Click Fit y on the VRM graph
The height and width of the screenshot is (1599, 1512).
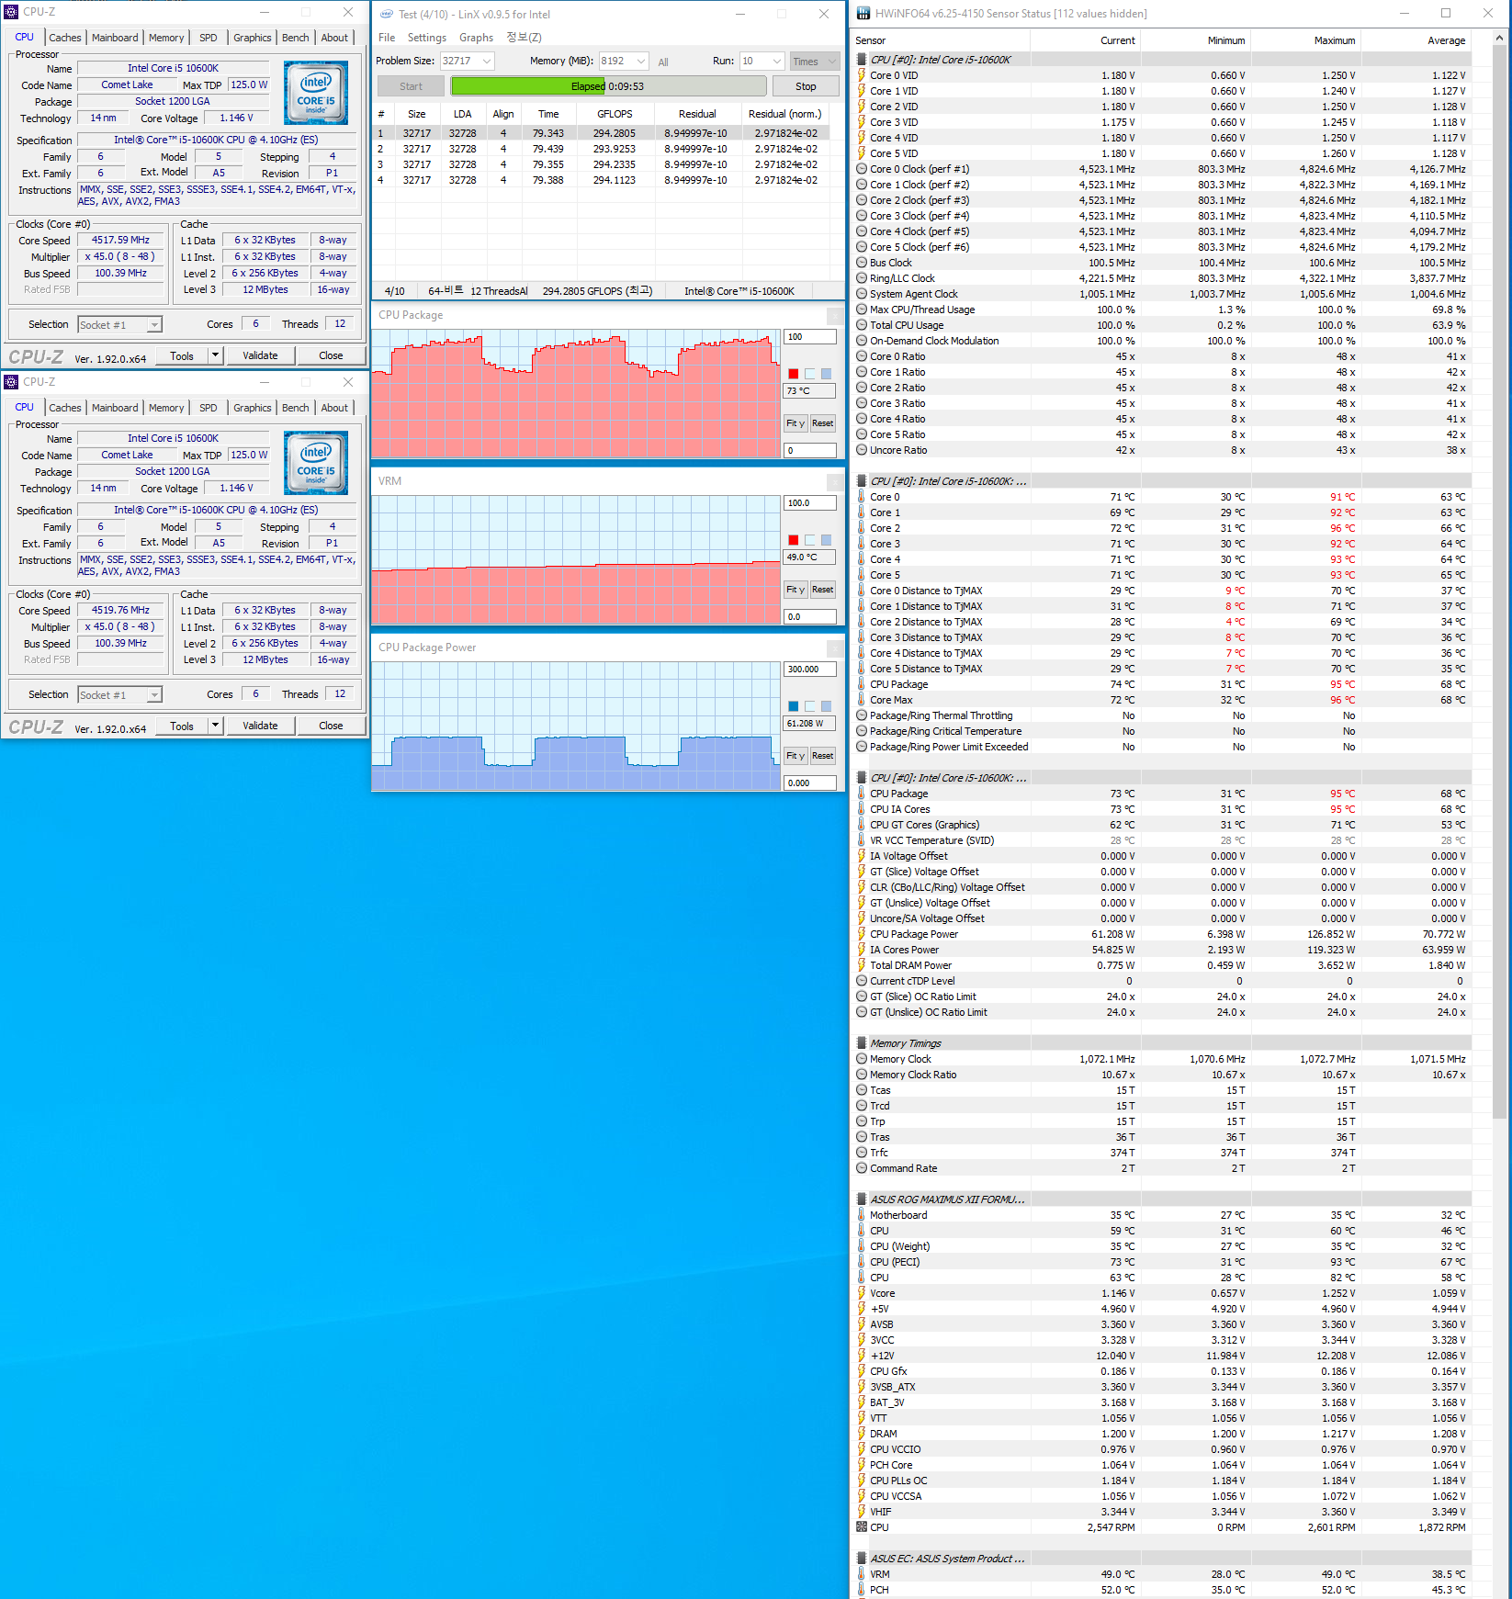click(795, 590)
